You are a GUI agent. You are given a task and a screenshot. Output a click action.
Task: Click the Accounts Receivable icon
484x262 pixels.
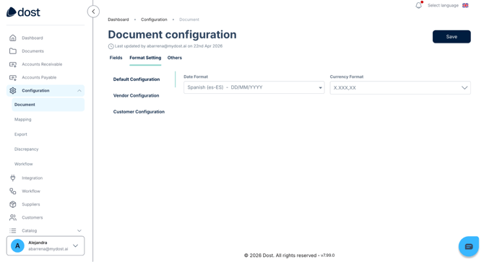pyautogui.click(x=13, y=64)
